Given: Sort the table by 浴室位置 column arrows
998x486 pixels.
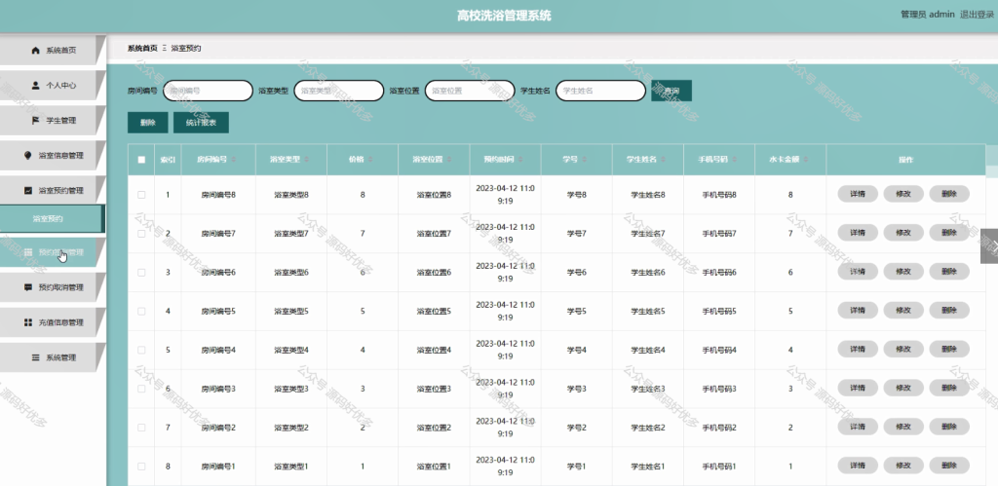Looking at the screenshot, I should tap(449, 160).
